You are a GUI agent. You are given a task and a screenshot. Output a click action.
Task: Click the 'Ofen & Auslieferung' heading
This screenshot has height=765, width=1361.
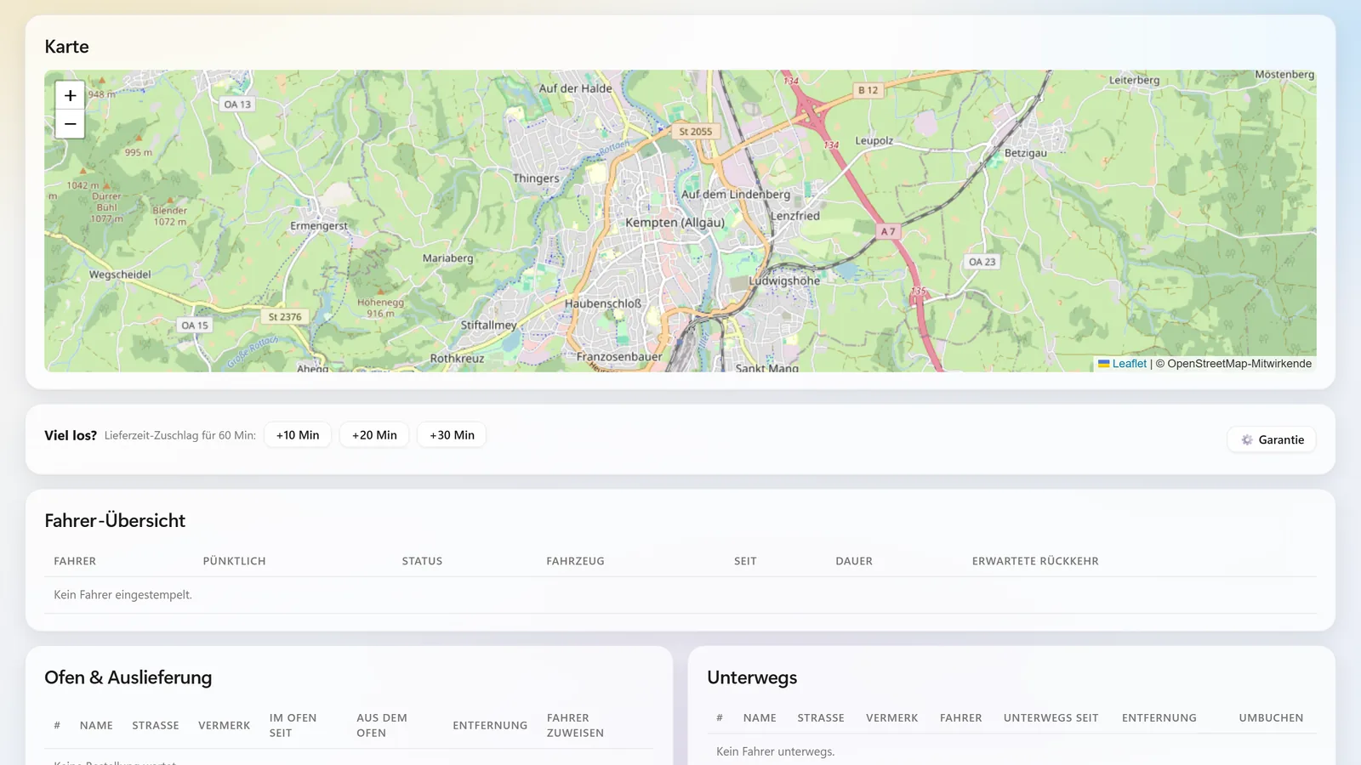[x=128, y=677]
